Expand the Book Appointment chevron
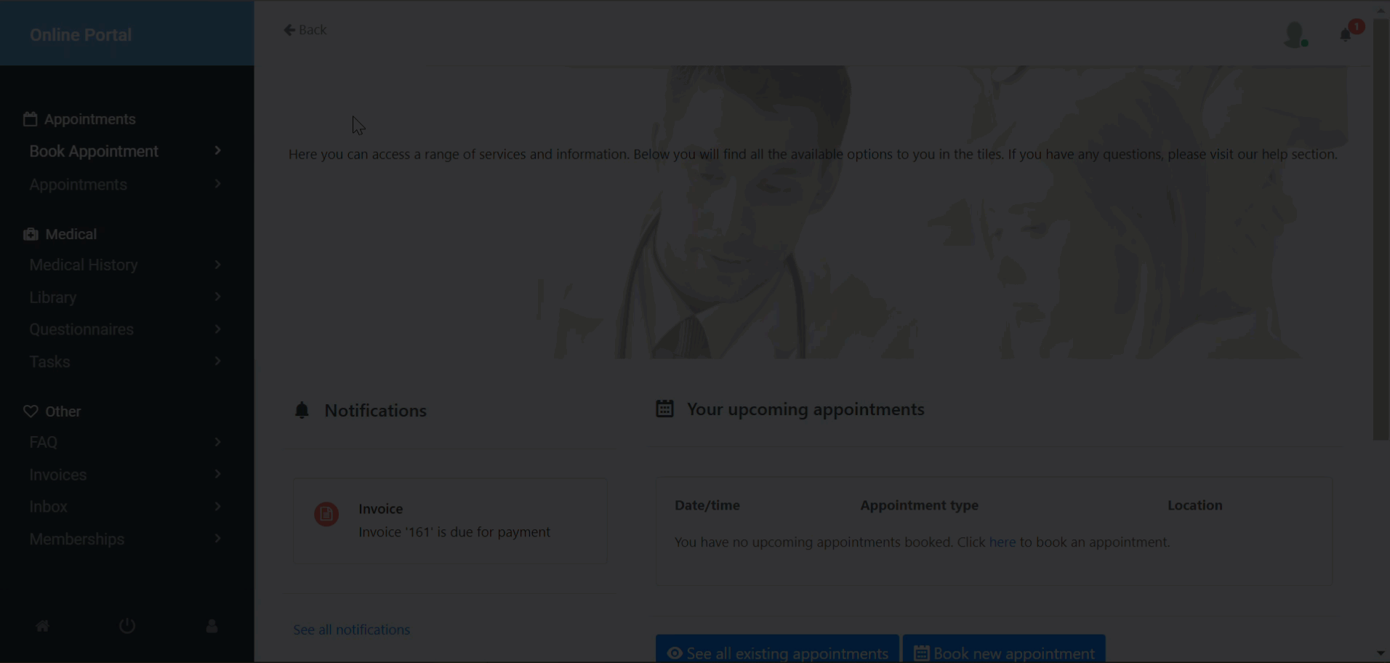Image resolution: width=1390 pixels, height=663 pixels. 217,150
